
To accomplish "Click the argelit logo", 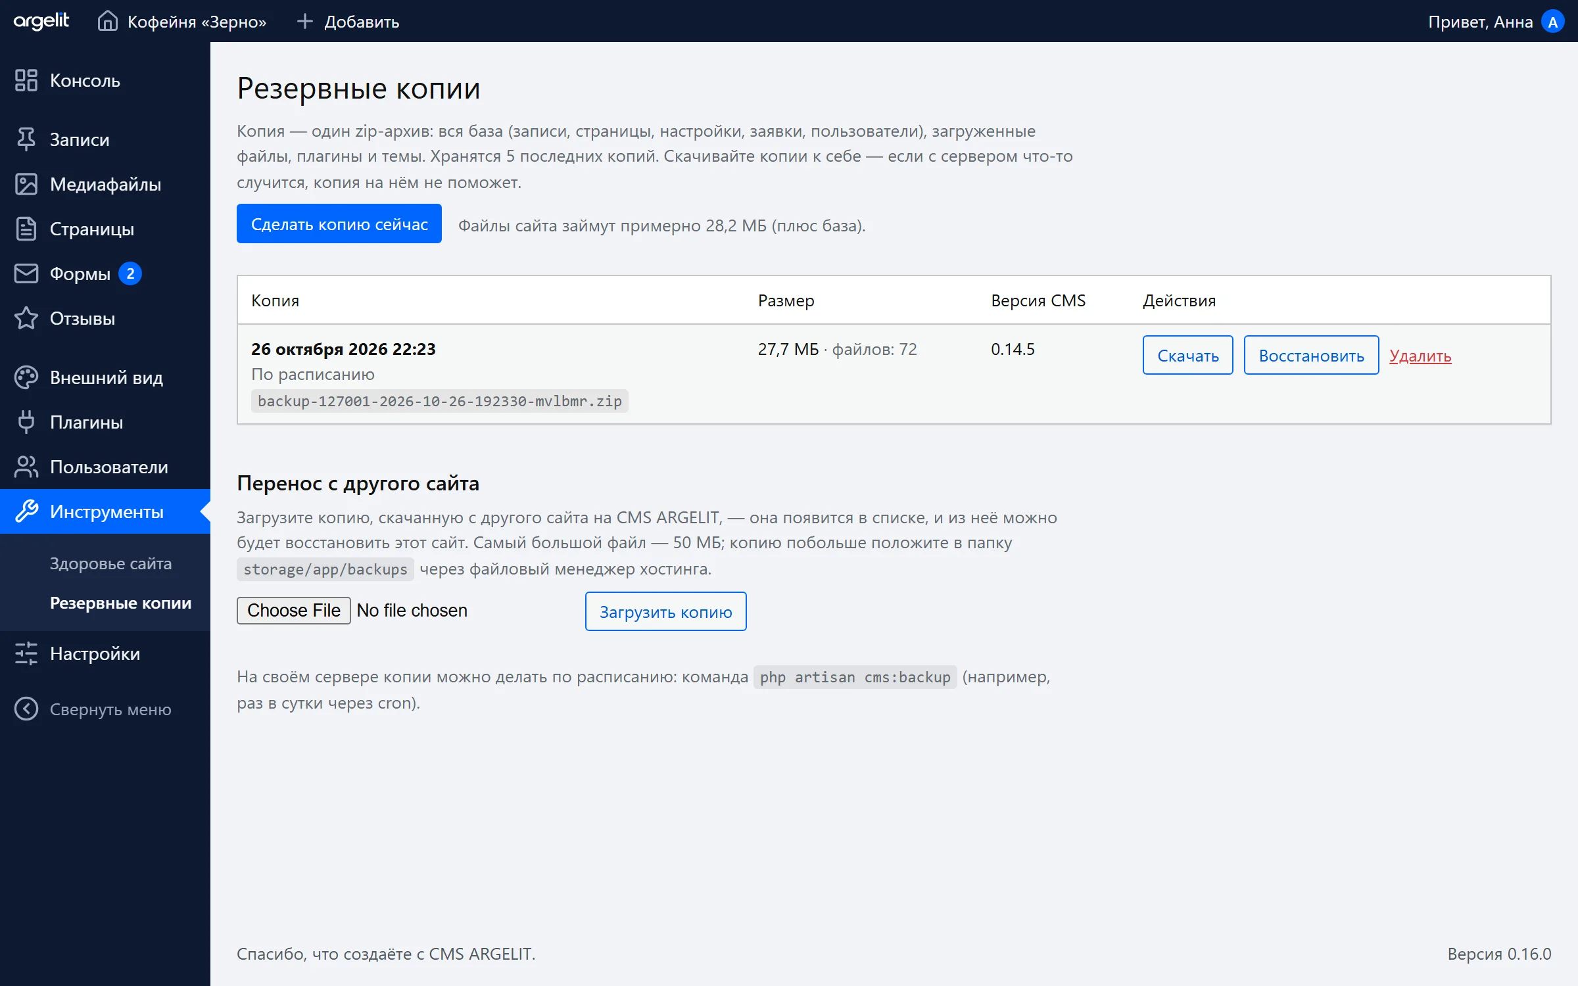I will 41,21.
